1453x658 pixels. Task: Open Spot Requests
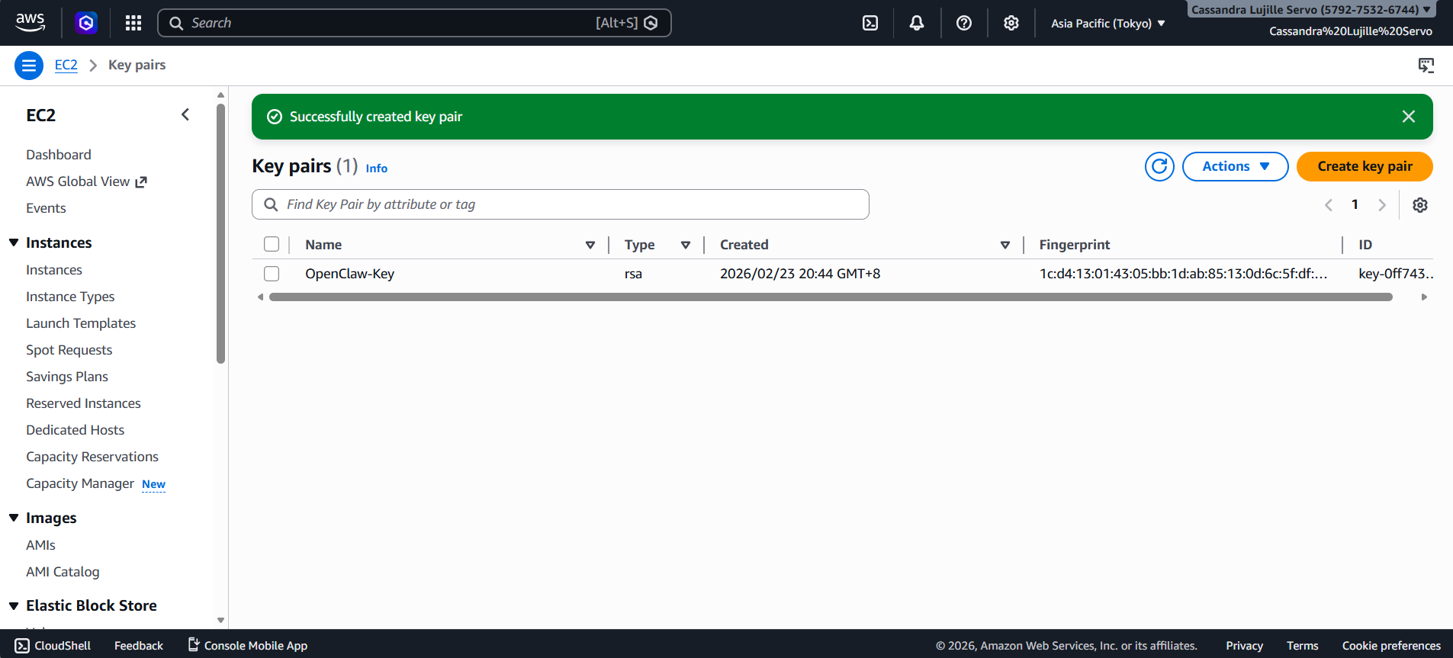pos(69,350)
